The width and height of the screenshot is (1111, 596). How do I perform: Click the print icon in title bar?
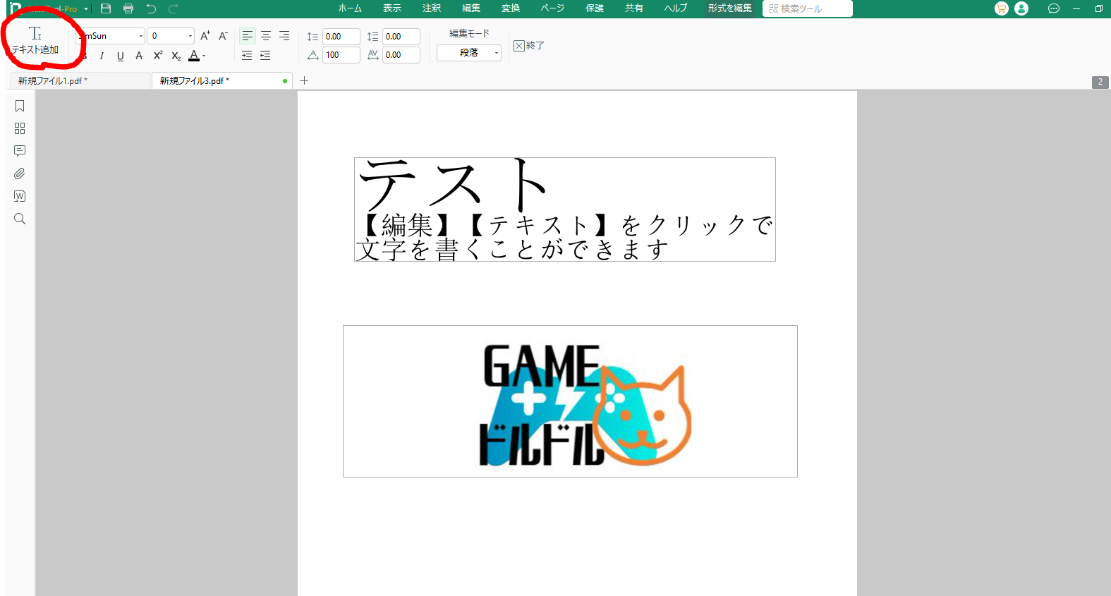point(128,8)
